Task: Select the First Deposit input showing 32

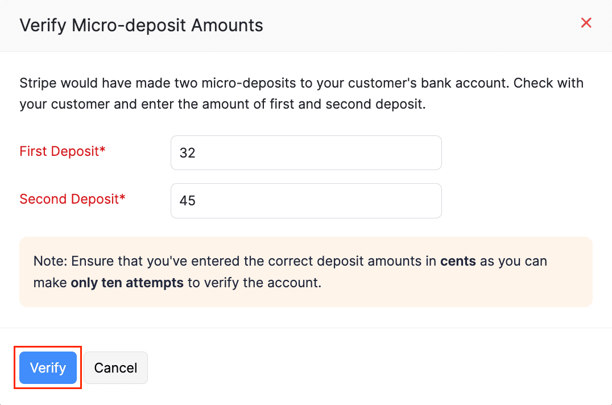Action: click(x=306, y=152)
